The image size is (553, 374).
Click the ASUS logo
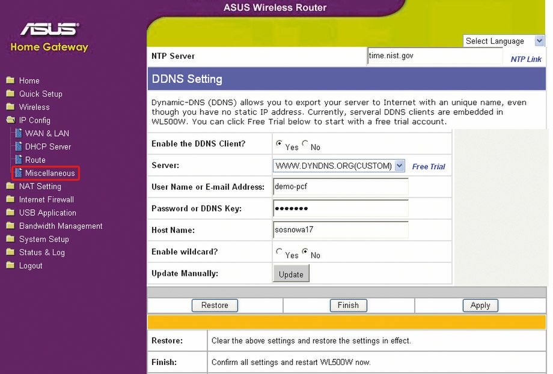(x=50, y=29)
